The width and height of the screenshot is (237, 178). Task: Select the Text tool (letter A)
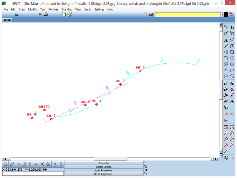[226, 40]
